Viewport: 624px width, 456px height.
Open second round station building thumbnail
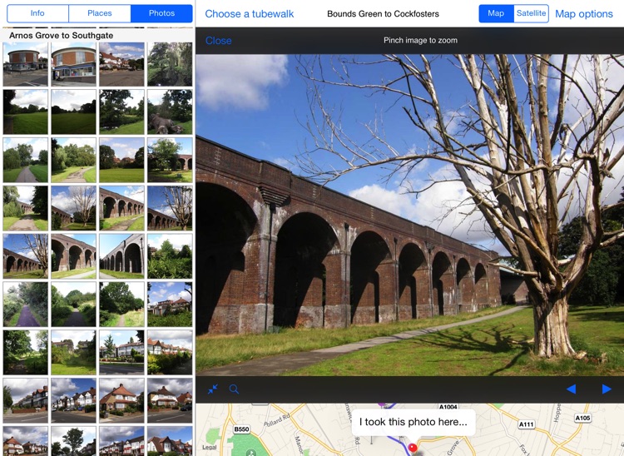coord(73,64)
